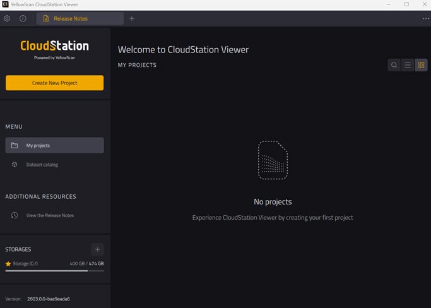
Task: Select the Release Notes tab
Action: (x=71, y=19)
